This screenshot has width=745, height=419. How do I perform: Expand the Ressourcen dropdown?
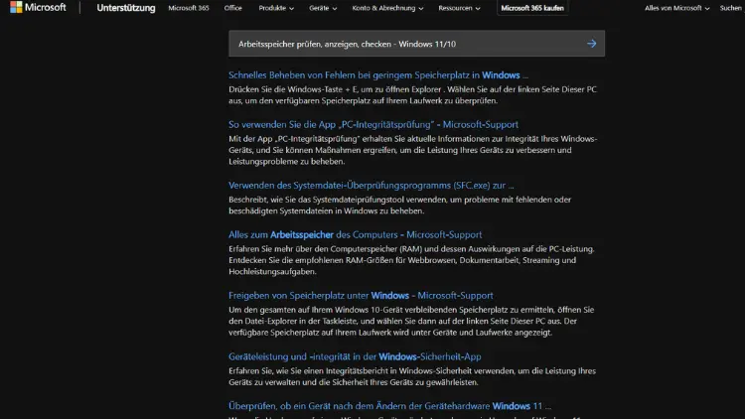tap(459, 8)
